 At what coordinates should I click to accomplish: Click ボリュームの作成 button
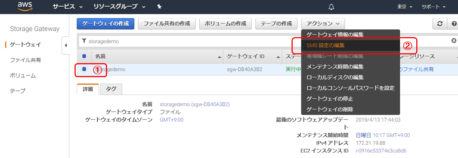pyautogui.click(x=225, y=24)
